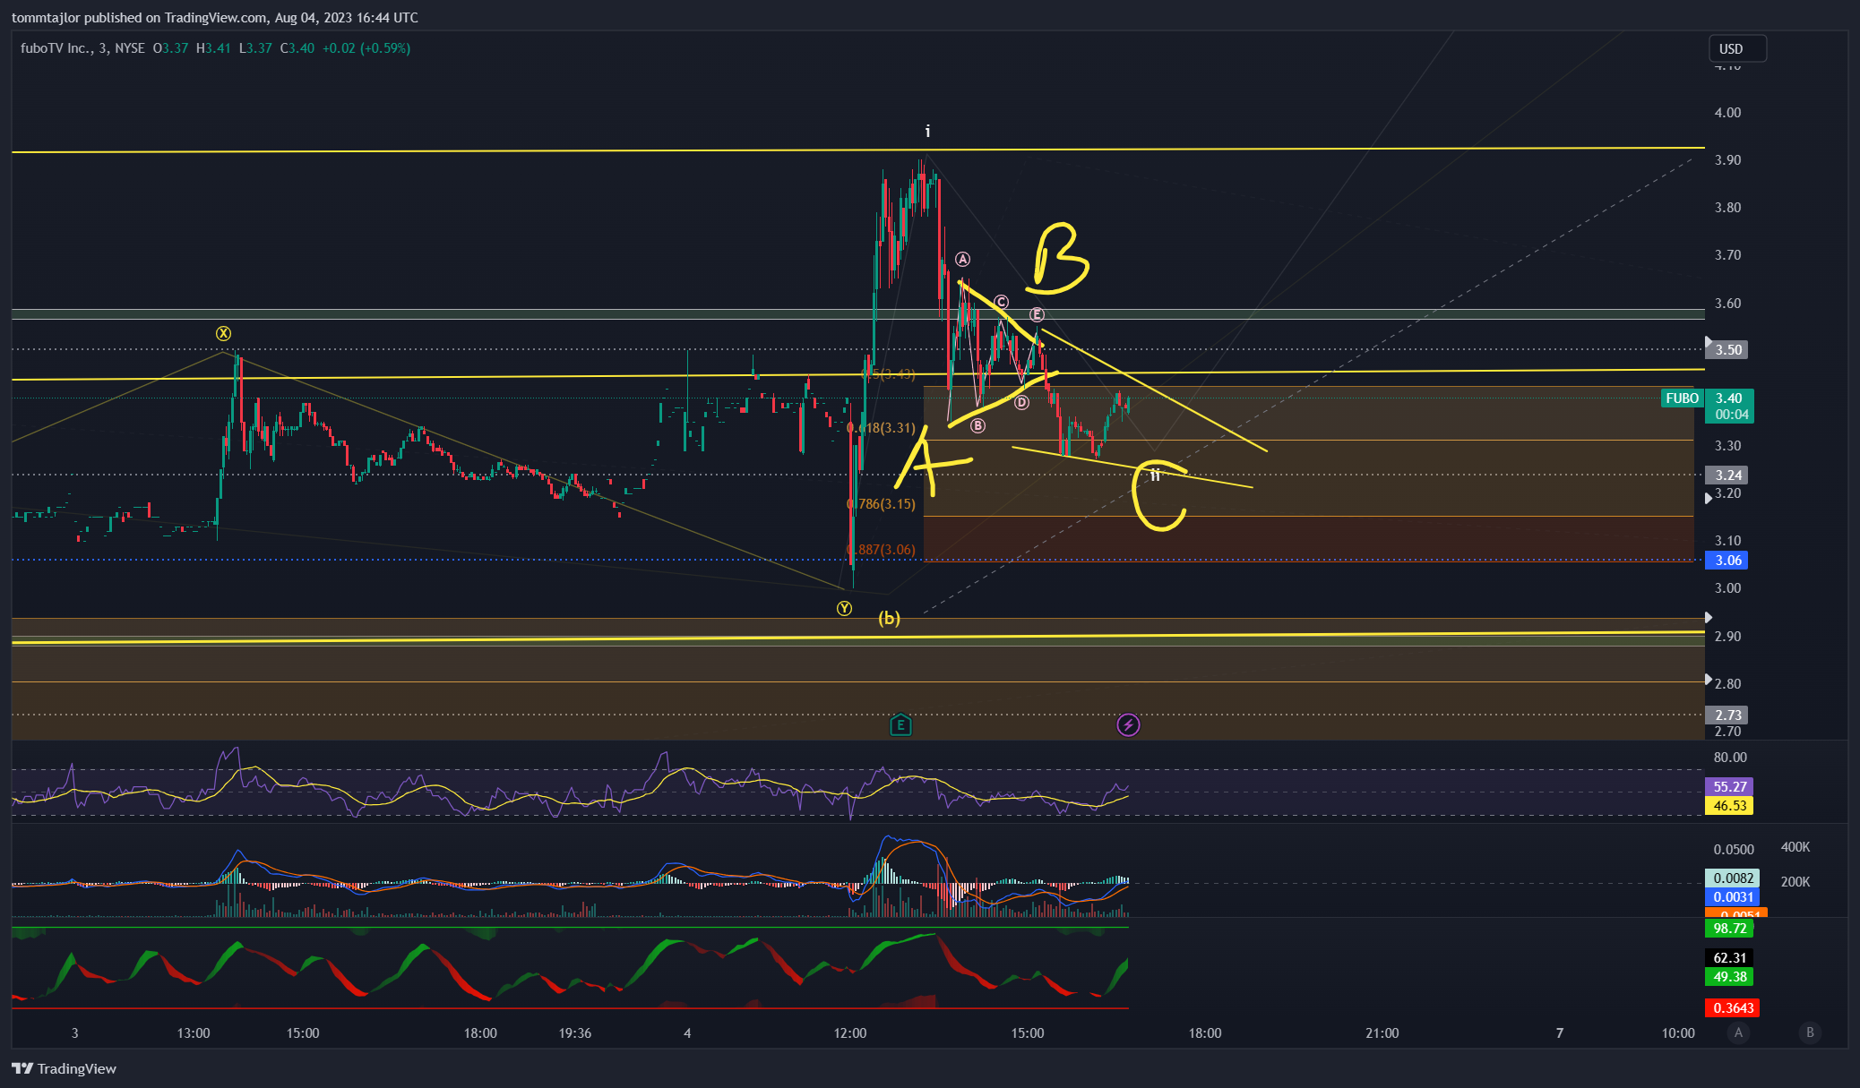Select the pink circled B wave marker
Image resolution: width=1860 pixels, height=1088 pixels.
[977, 425]
